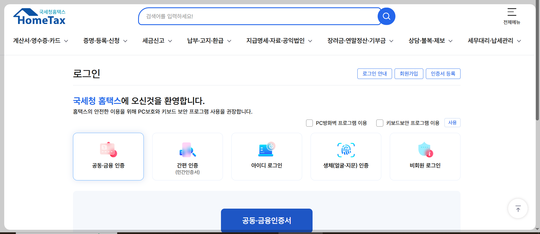Image resolution: width=540 pixels, height=234 pixels.
Task: Select the 공동·금융 인증 tab label
Action: click(109, 165)
